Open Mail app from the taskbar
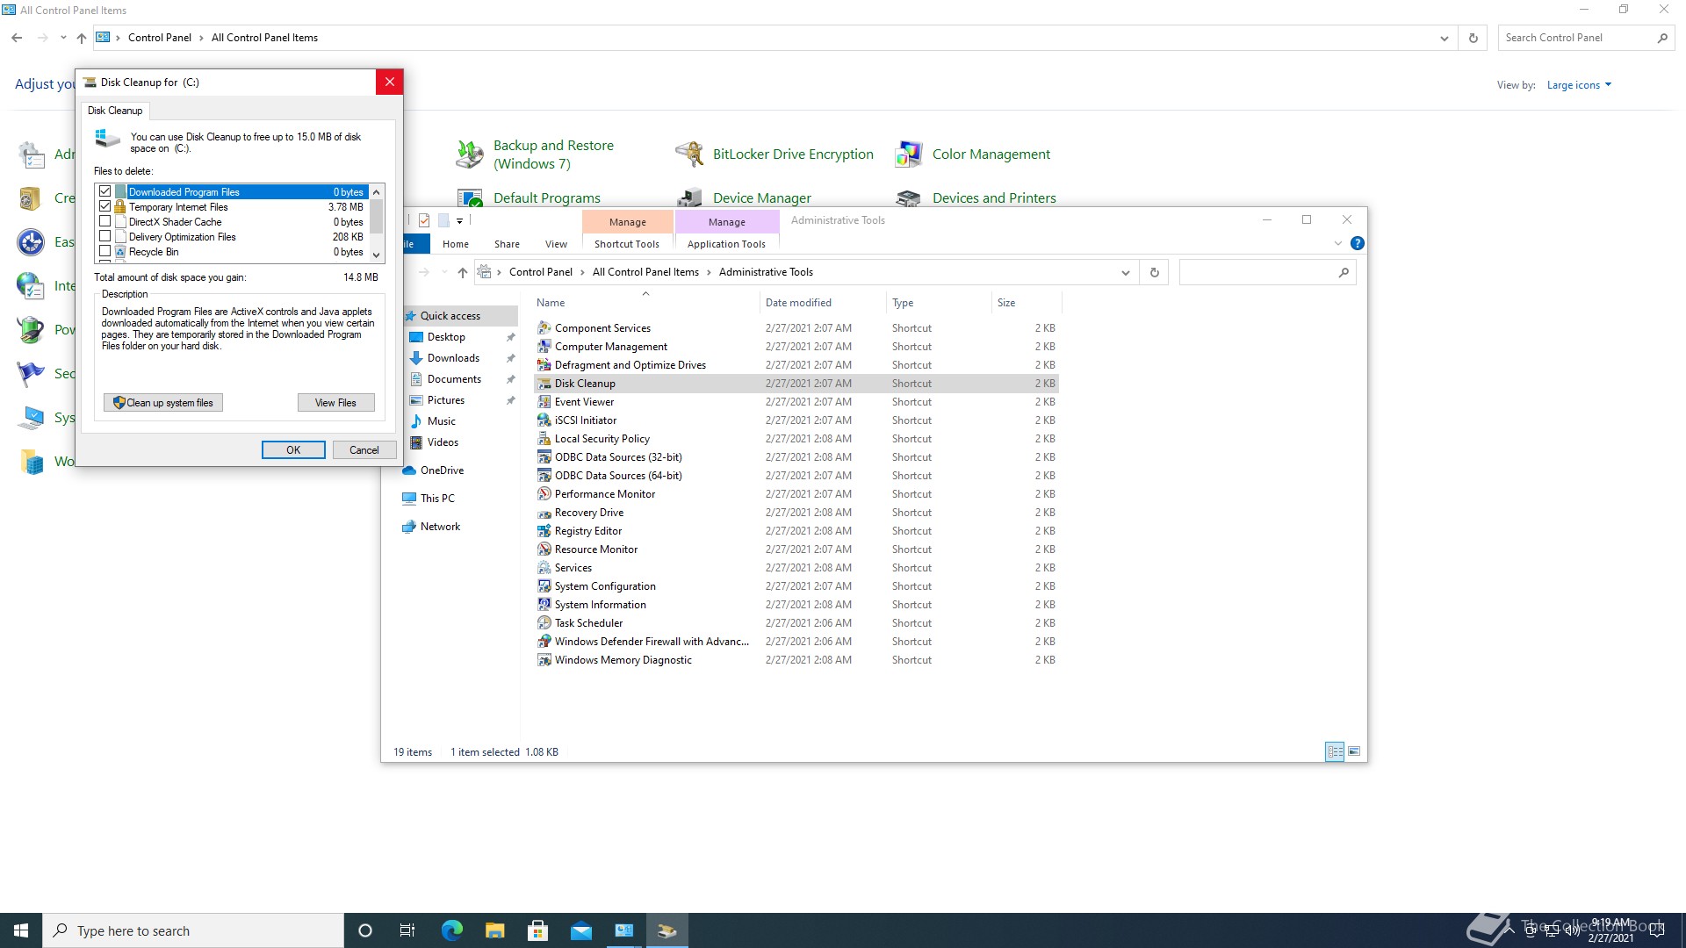 pyautogui.click(x=581, y=930)
